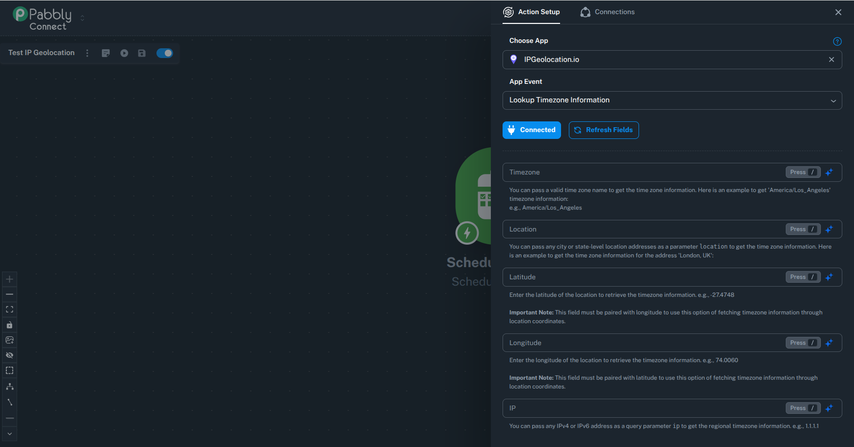The image size is (854, 447).
Task: Open the help question mark icon
Action: point(837,41)
